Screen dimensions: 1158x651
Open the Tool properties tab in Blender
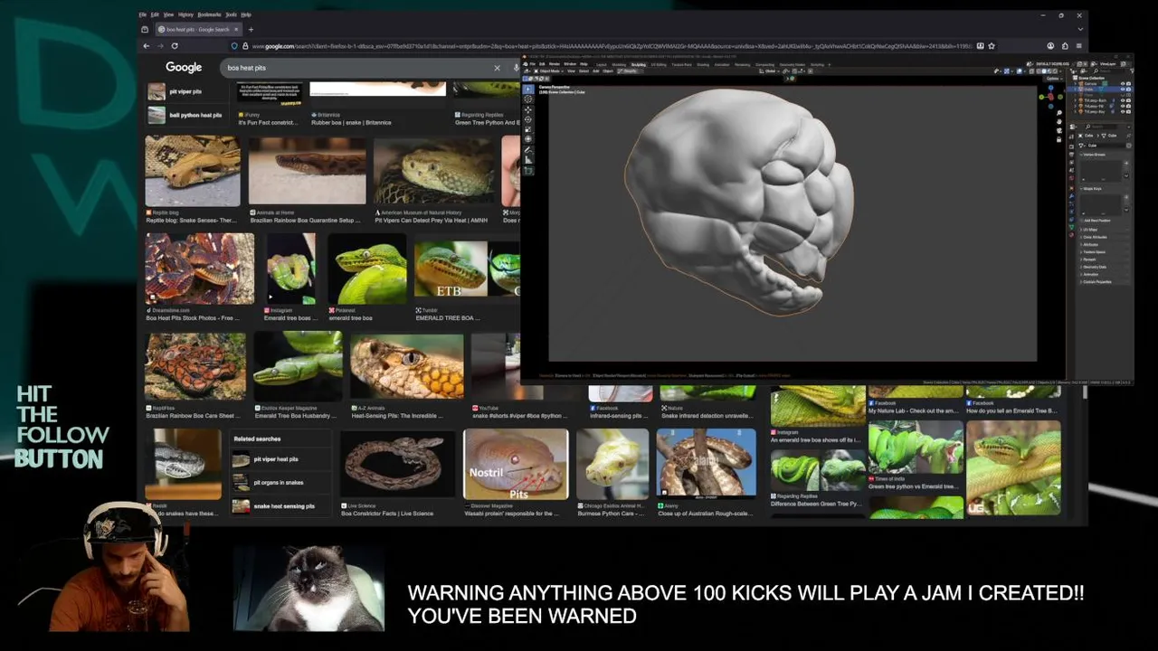1071,137
